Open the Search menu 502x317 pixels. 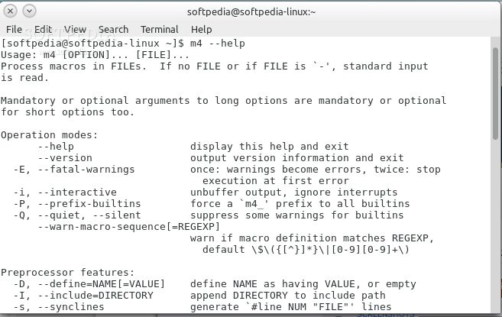(113, 30)
